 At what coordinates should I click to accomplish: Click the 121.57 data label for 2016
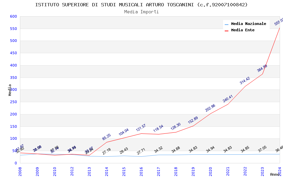click(x=141, y=128)
